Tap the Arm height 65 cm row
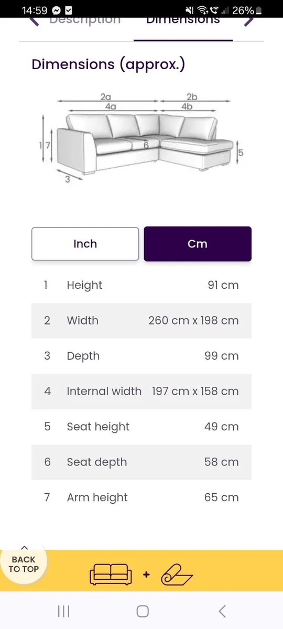This screenshot has height=629, width=283. point(141,497)
